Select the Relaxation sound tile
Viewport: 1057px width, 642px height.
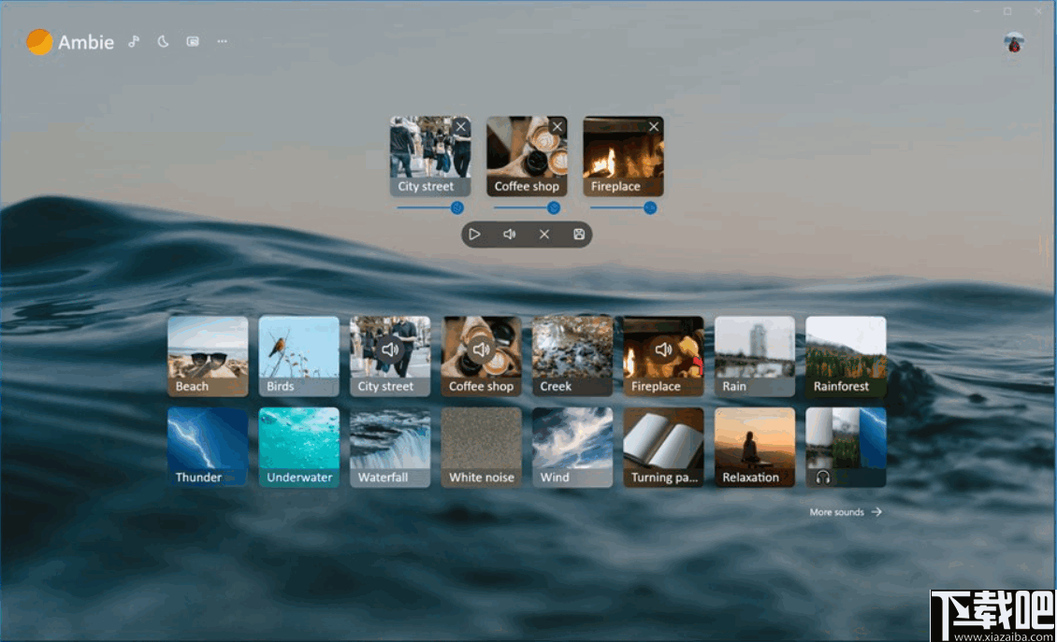(754, 448)
